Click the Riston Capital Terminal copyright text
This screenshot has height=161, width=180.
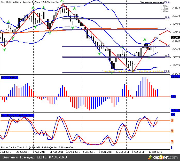(x=38, y=148)
